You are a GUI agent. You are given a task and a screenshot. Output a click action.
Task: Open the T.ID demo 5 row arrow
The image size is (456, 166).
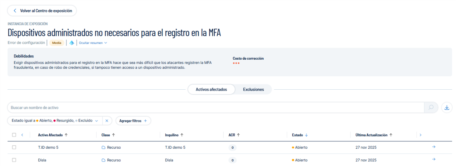tap(434, 147)
